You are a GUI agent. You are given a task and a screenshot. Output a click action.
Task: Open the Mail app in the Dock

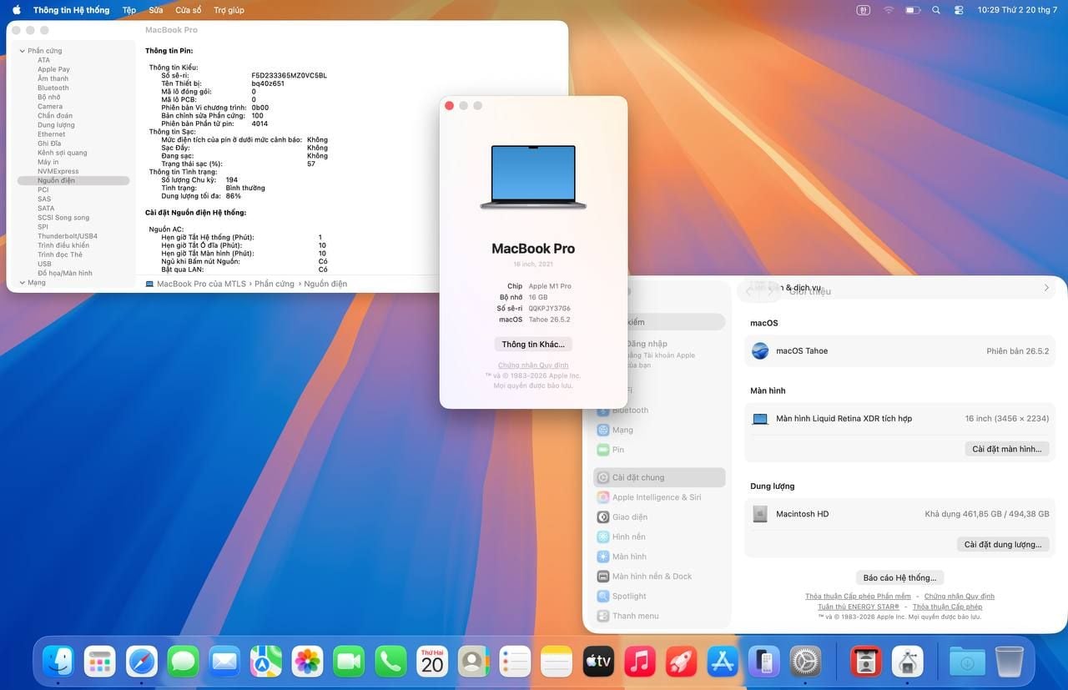point(224,662)
